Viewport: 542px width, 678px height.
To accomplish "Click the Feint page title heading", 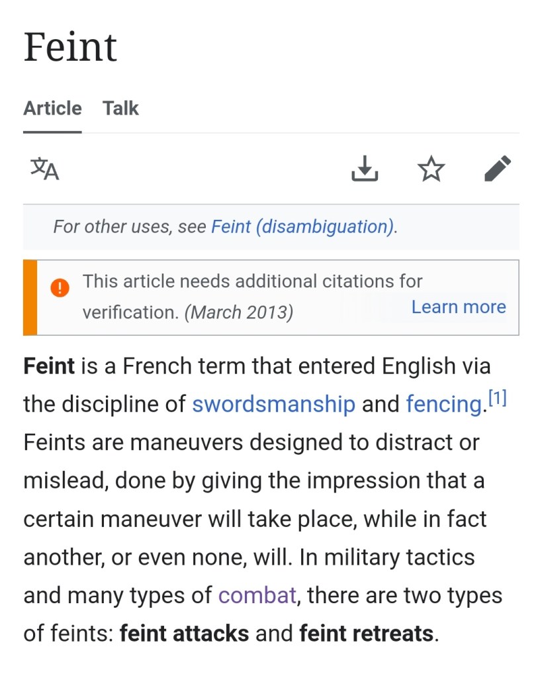I will [x=70, y=48].
